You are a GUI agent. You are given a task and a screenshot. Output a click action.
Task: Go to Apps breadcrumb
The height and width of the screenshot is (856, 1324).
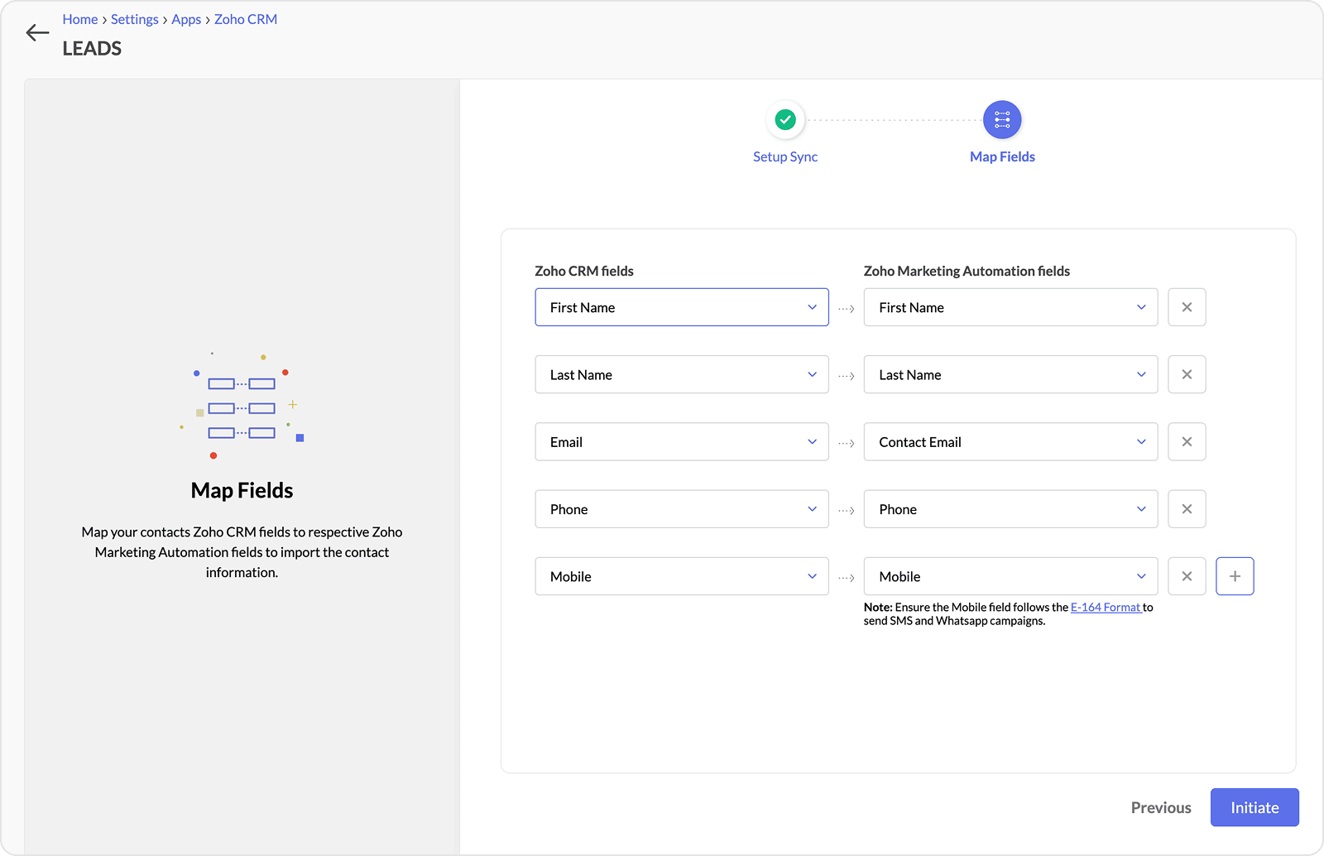point(186,19)
